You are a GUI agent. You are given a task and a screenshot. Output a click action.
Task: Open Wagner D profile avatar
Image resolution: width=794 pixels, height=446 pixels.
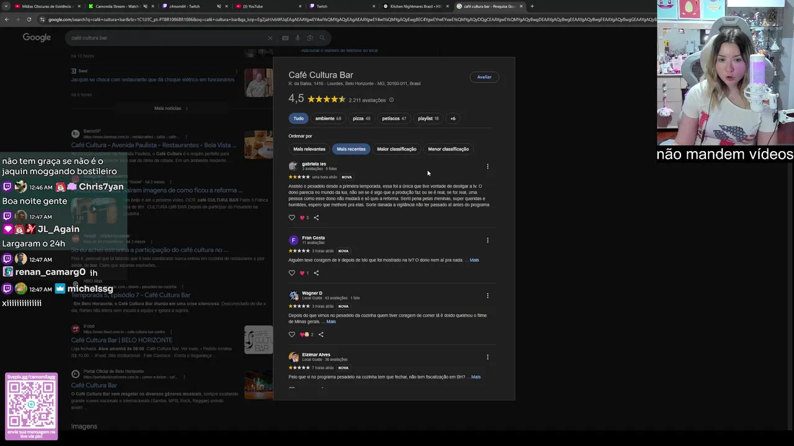click(x=293, y=295)
